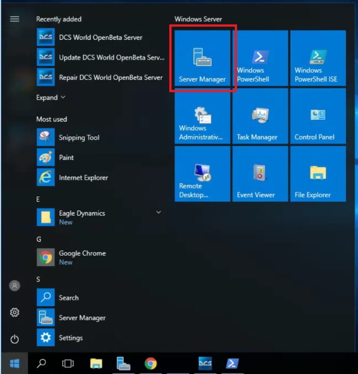Open Google Chrome from the taskbar
This screenshot has height=374, width=358.
(150, 363)
